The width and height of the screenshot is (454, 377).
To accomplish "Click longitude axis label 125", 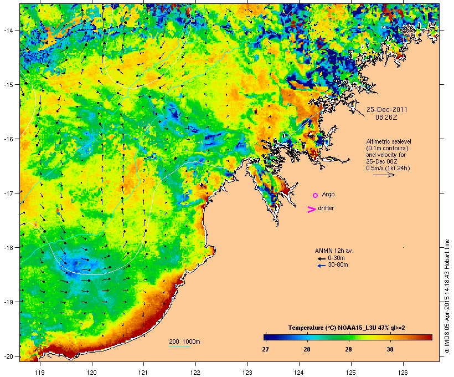I will [351, 373].
